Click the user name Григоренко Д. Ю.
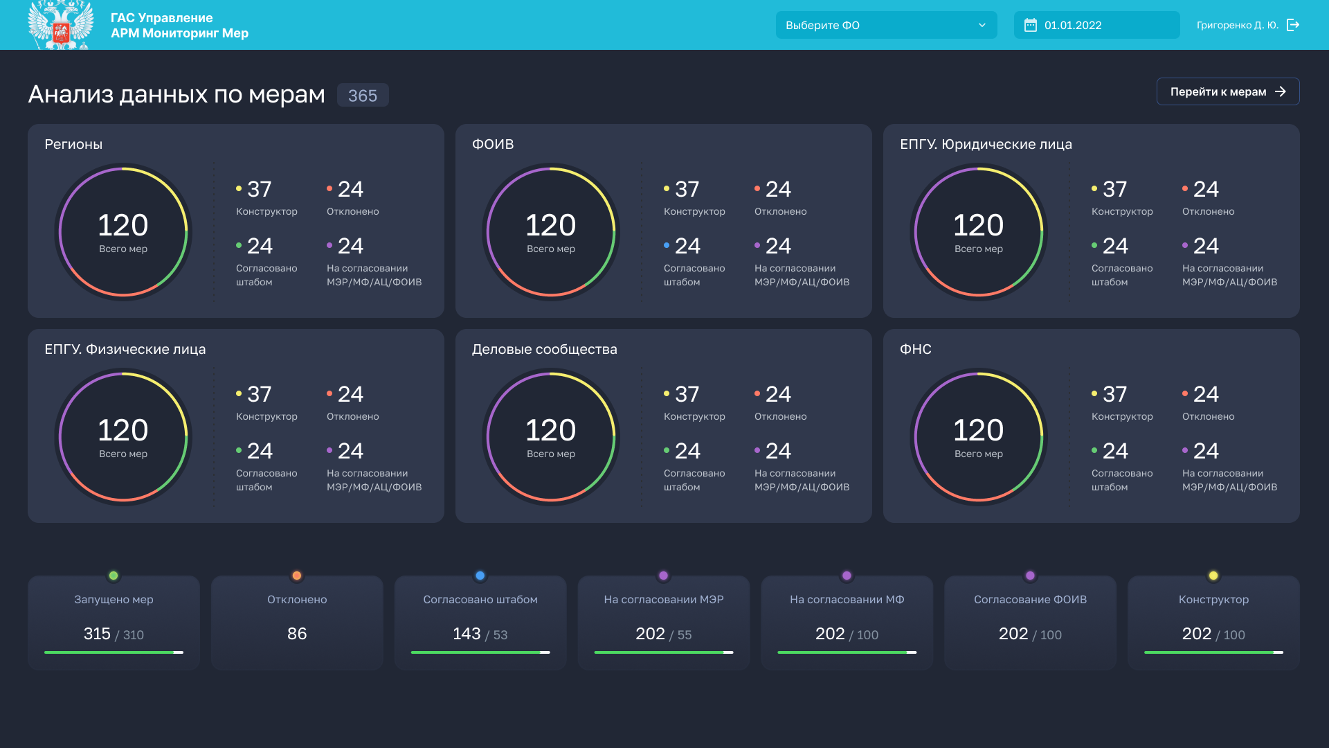Image resolution: width=1329 pixels, height=748 pixels. pos(1237,25)
